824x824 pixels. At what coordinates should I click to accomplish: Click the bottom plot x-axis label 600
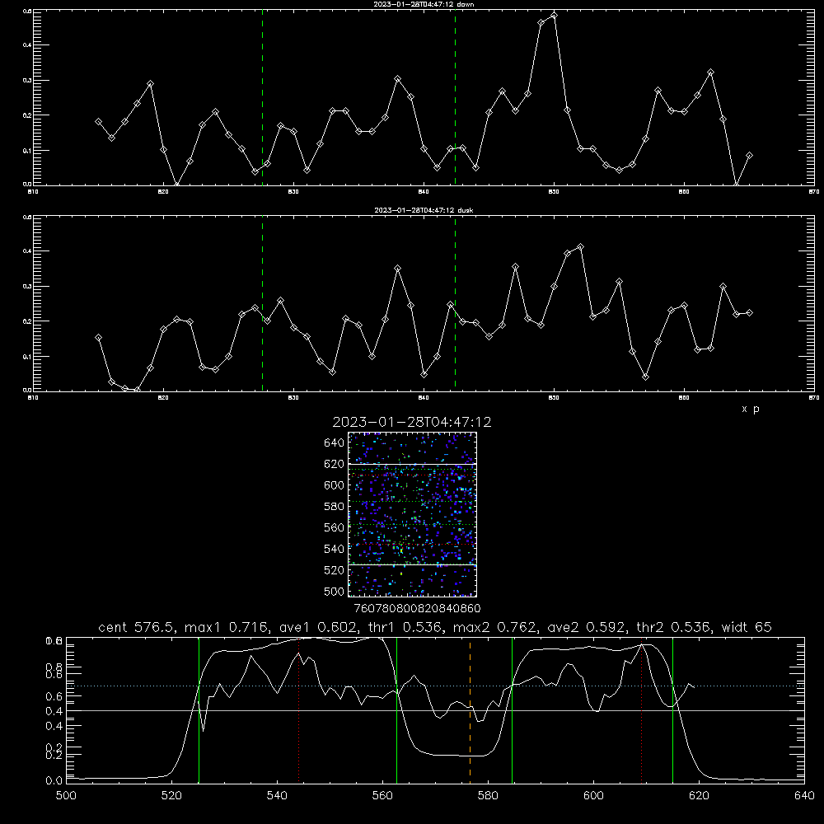[x=593, y=796]
